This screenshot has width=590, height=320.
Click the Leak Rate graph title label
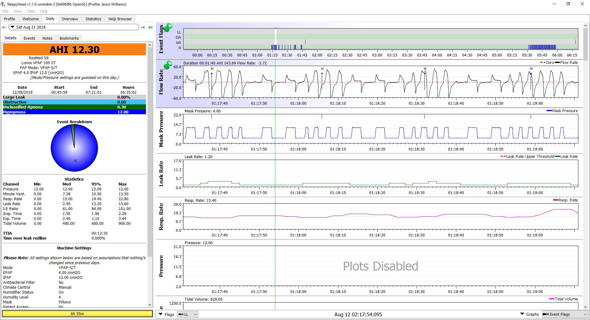(x=161, y=174)
